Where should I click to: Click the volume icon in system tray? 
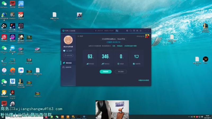192,117
